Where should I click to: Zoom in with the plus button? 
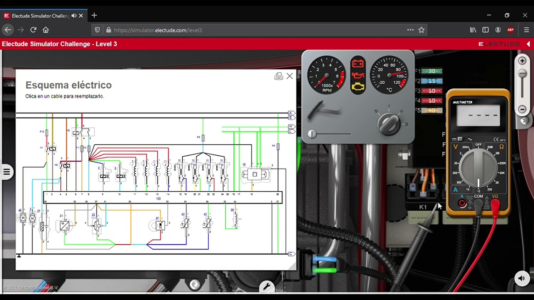click(x=522, y=61)
